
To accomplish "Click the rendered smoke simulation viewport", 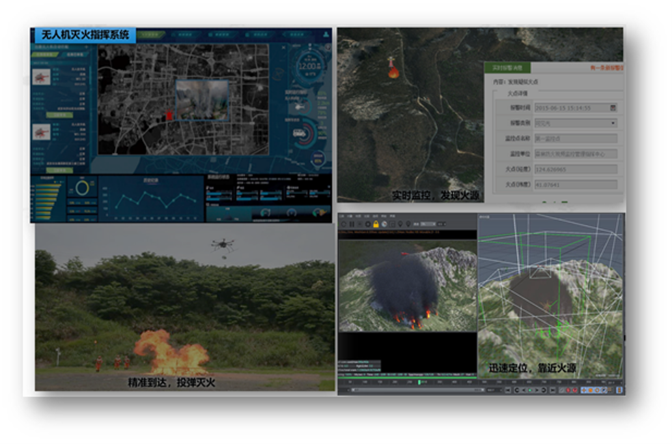I will [x=408, y=286].
